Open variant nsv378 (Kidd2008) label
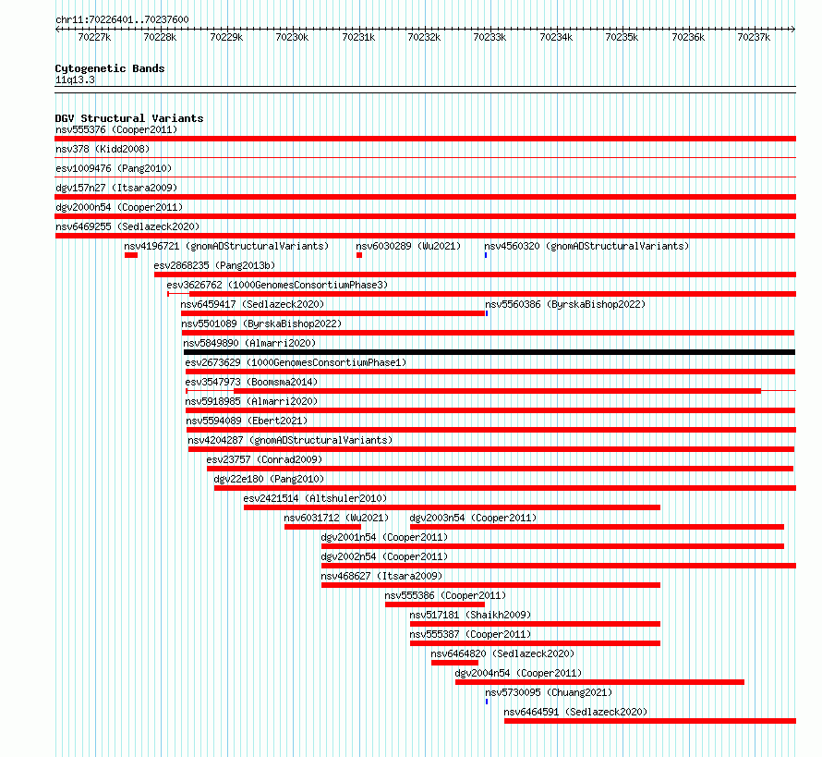Image resolution: width=822 pixels, height=757 pixels. tap(103, 149)
